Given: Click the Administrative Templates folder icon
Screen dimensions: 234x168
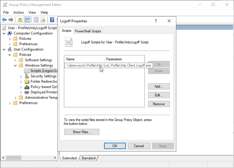Looking at the screenshot, I should point(21,98).
